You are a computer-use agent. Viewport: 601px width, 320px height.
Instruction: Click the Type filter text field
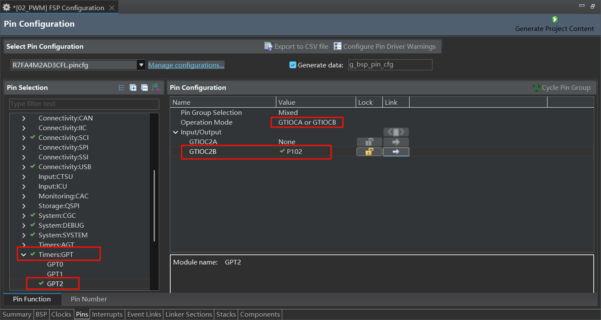coord(84,104)
